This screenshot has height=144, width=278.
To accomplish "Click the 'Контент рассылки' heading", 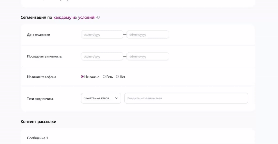I will [38, 122].
